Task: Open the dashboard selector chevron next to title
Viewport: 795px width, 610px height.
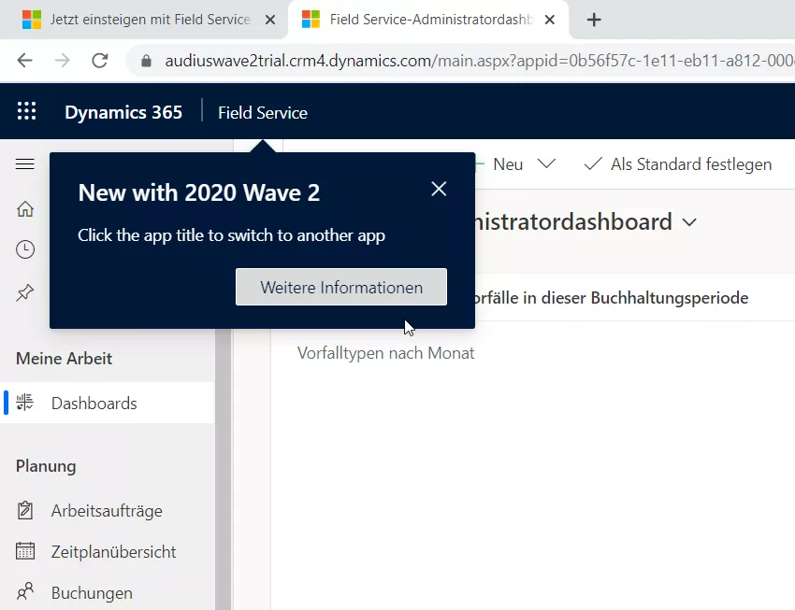Action: (x=690, y=222)
